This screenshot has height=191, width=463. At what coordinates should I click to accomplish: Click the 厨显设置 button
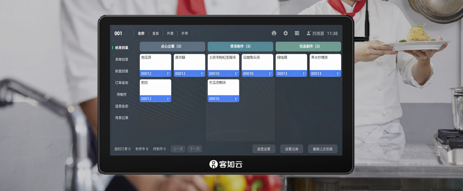[x=264, y=149]
